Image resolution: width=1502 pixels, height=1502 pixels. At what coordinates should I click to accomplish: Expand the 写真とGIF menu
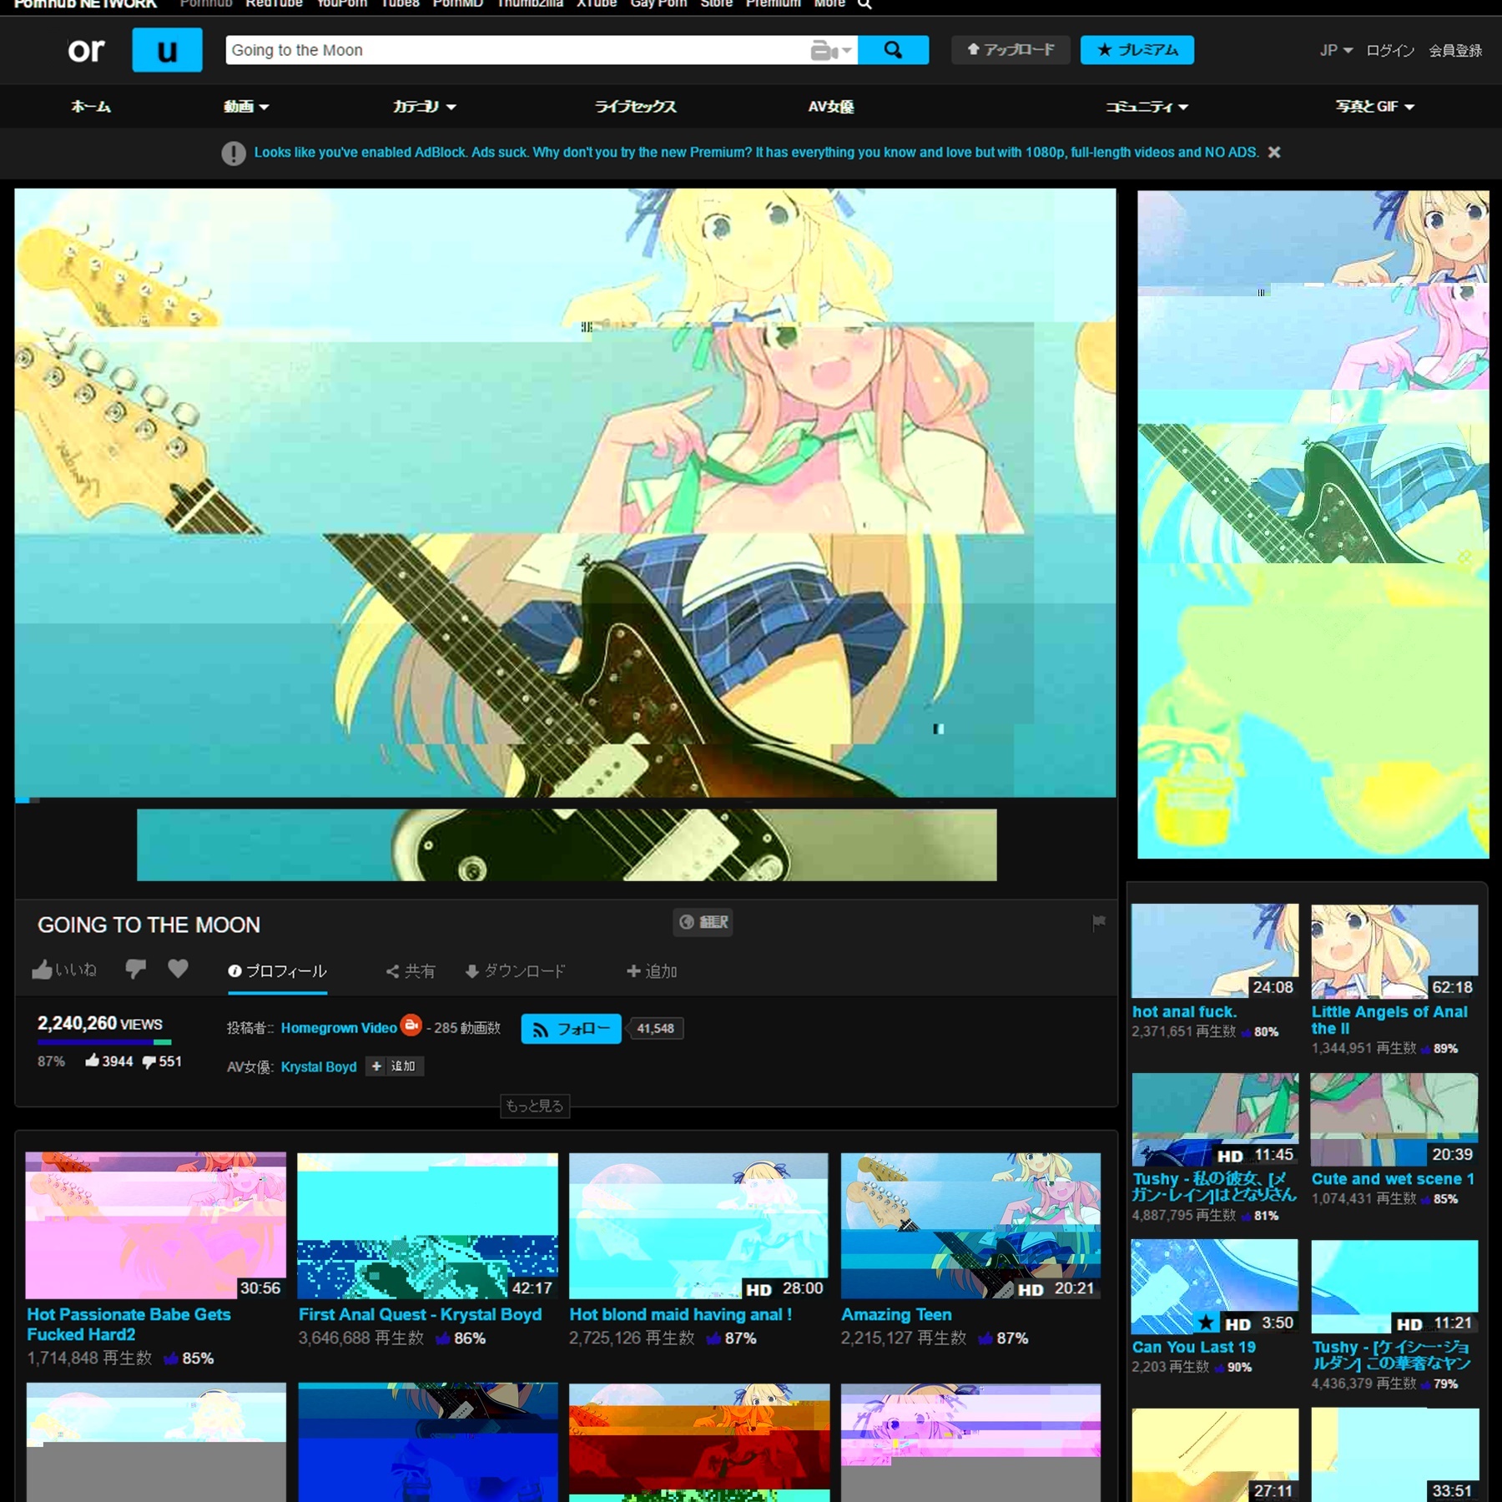1375,107
